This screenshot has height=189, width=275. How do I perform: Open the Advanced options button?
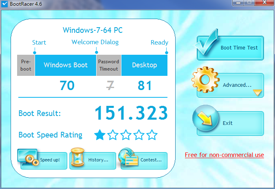(x=230, y=85)
